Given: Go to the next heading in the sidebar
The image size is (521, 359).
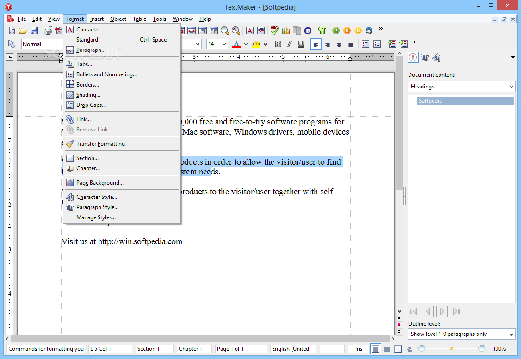Looking at the screenshot, I should [x=442, y=311].
